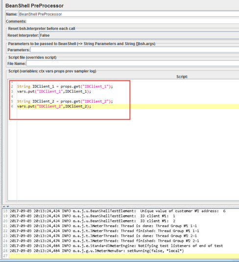Click the split-pane up arrow above log
This screenshot has width=239, height=262.
point(4,207)
